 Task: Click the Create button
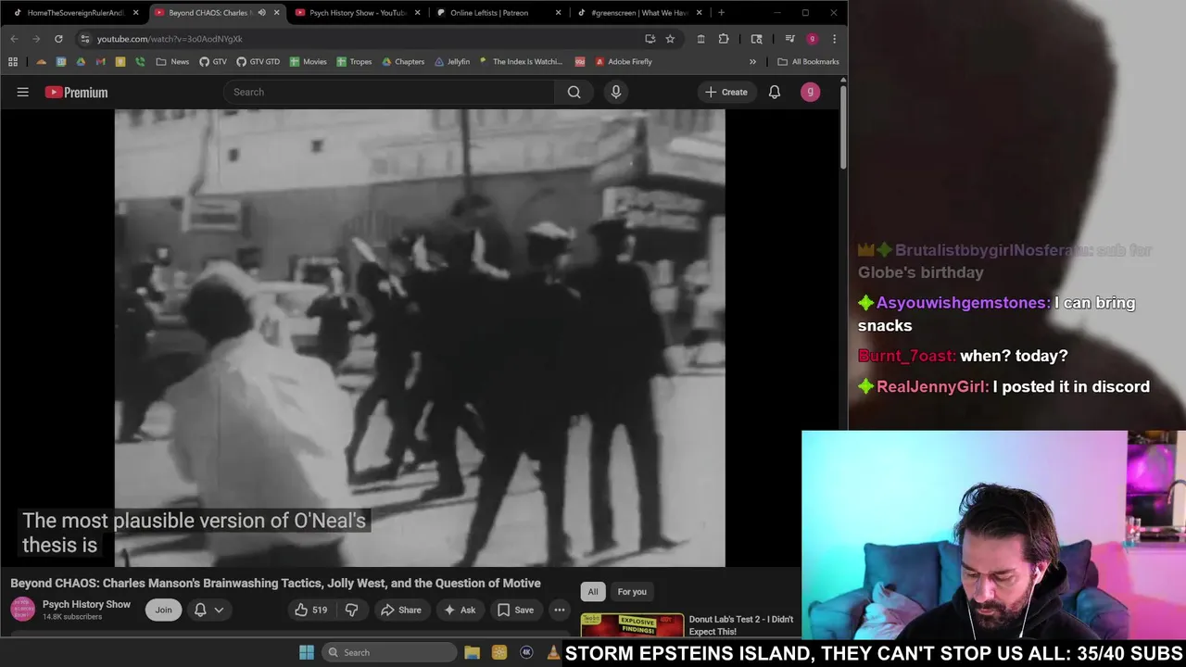(725, 92)
